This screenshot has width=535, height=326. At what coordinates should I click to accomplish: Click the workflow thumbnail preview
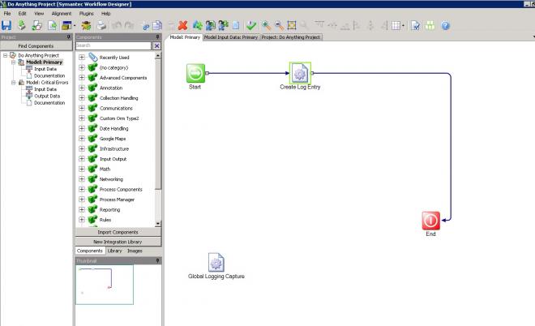click(105, 285)
